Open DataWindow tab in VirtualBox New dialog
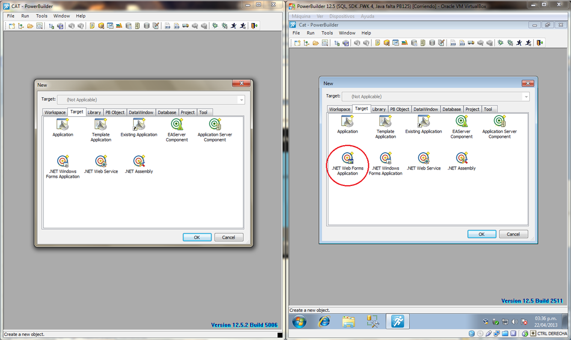571x340 pixels. pyautogui.click(x=426, y=109)
